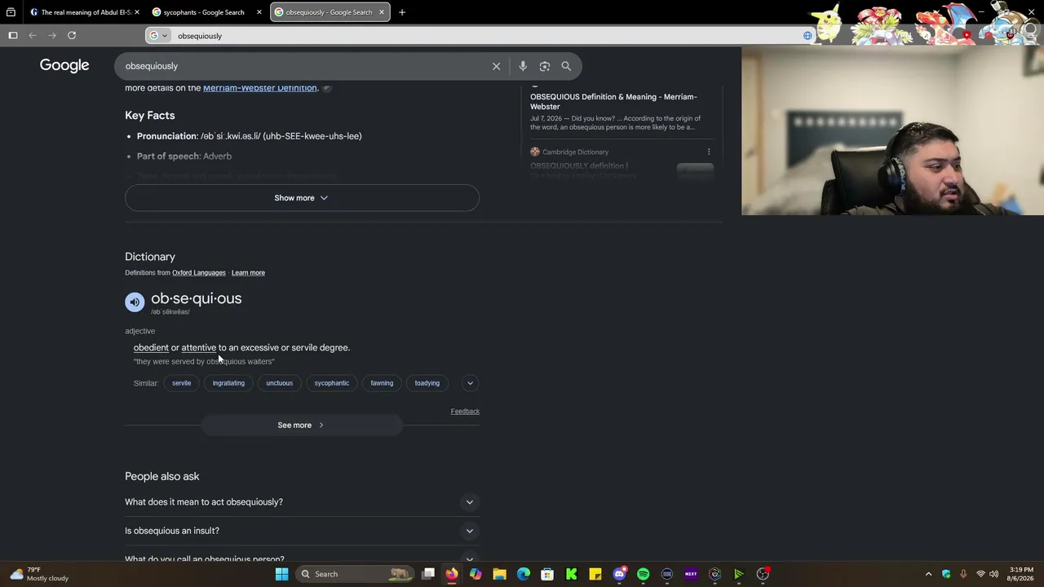The height and width of the screenshot is (587, 1044).
Task: Open Firefox from the taskbar
Action: [452, 574]
